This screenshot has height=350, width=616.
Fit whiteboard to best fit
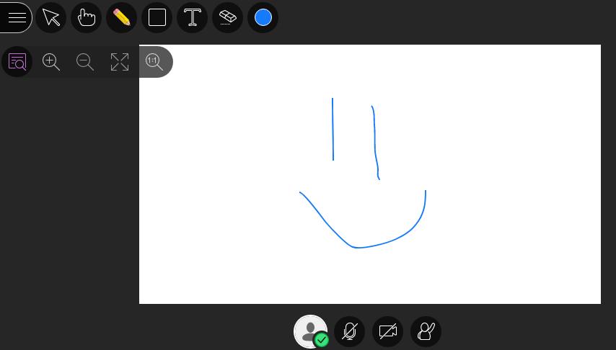tap(120, 62)
